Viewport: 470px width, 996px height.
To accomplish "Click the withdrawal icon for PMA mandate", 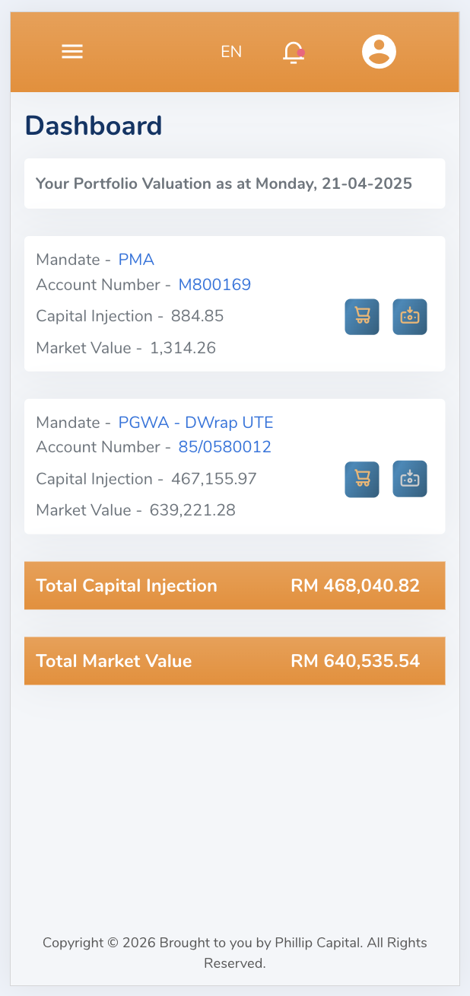I will coord(410,317).
